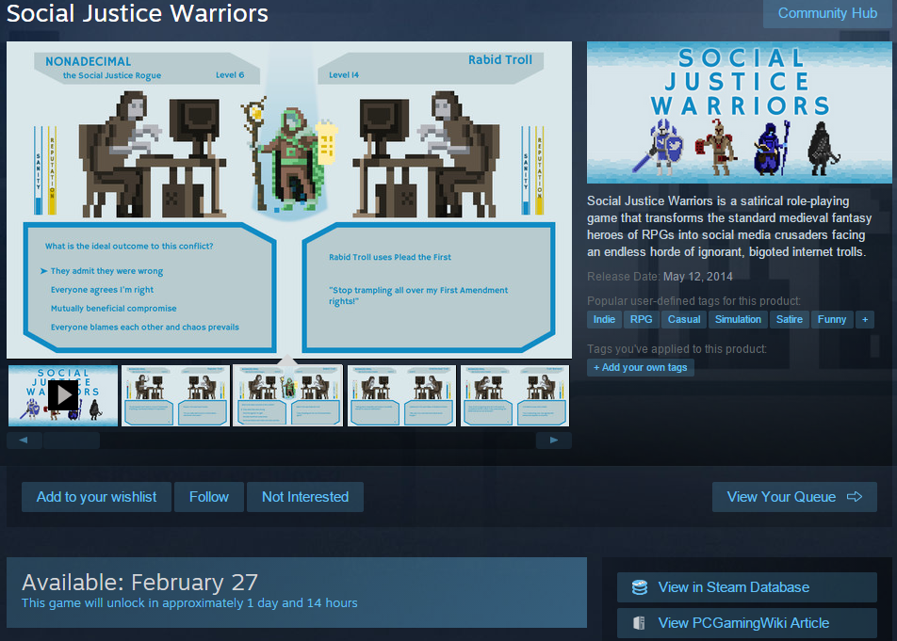Select the Indie tag
Screen dimensions: 897x641
pos(604,319)
